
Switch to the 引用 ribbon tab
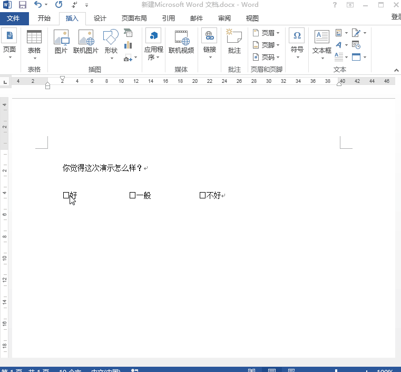[169, 18]
